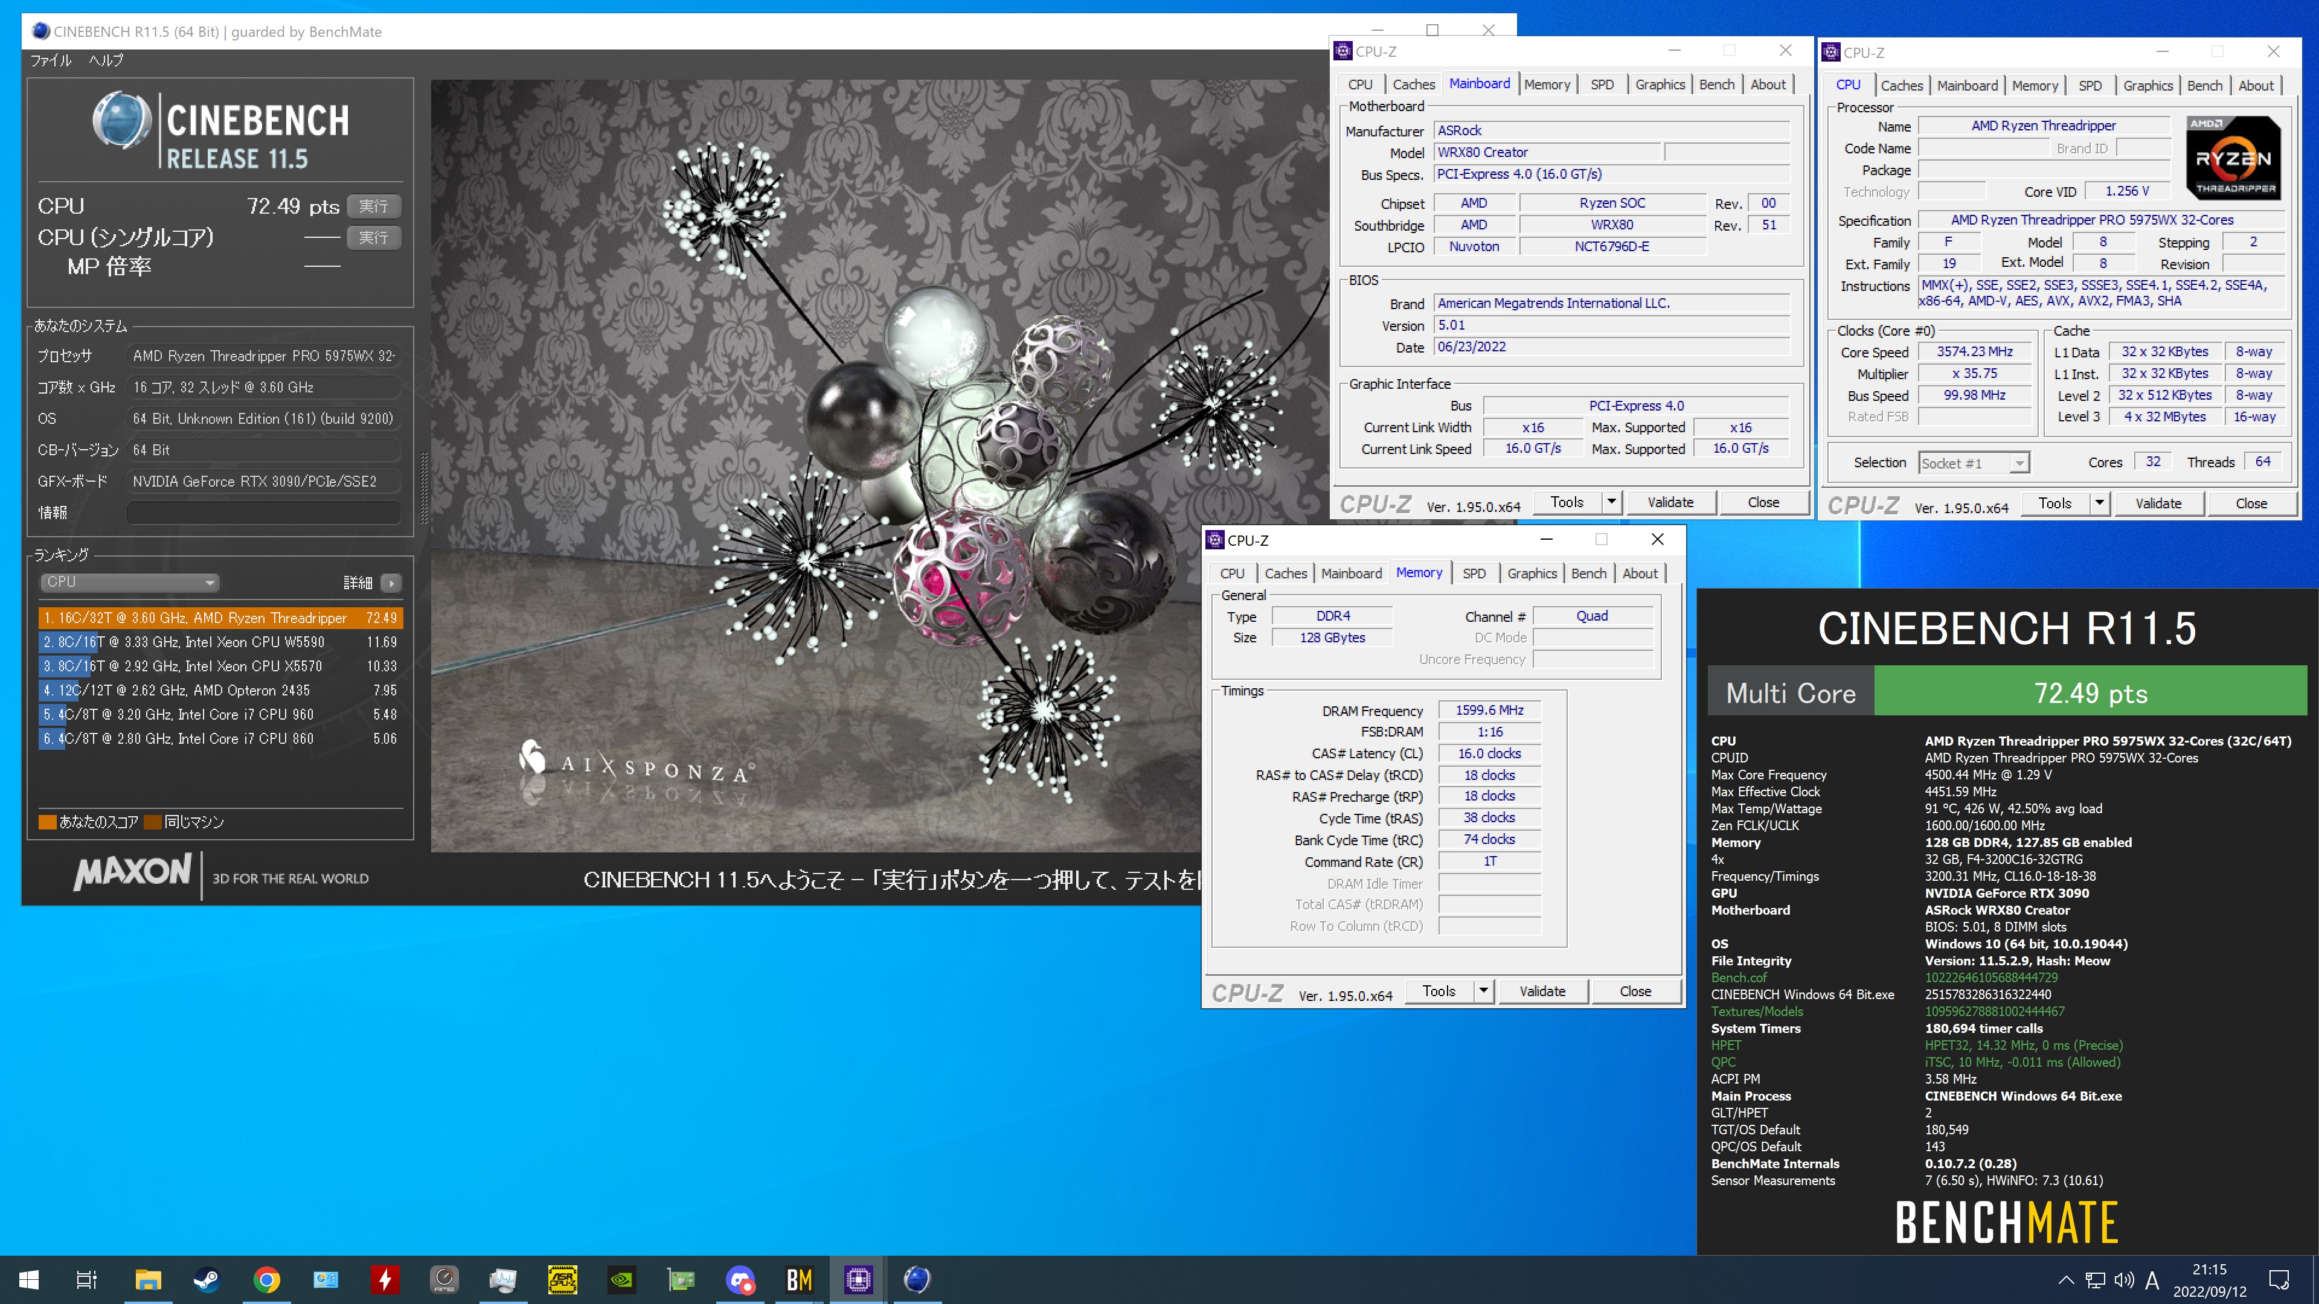The height and width of the screenshot is (1304, 2319).
Task: Click Validate in the CPU-Z Memory window
Action: point(1542,991)
